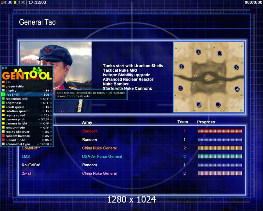Click the red square beside upload mode

coord(3,140)
